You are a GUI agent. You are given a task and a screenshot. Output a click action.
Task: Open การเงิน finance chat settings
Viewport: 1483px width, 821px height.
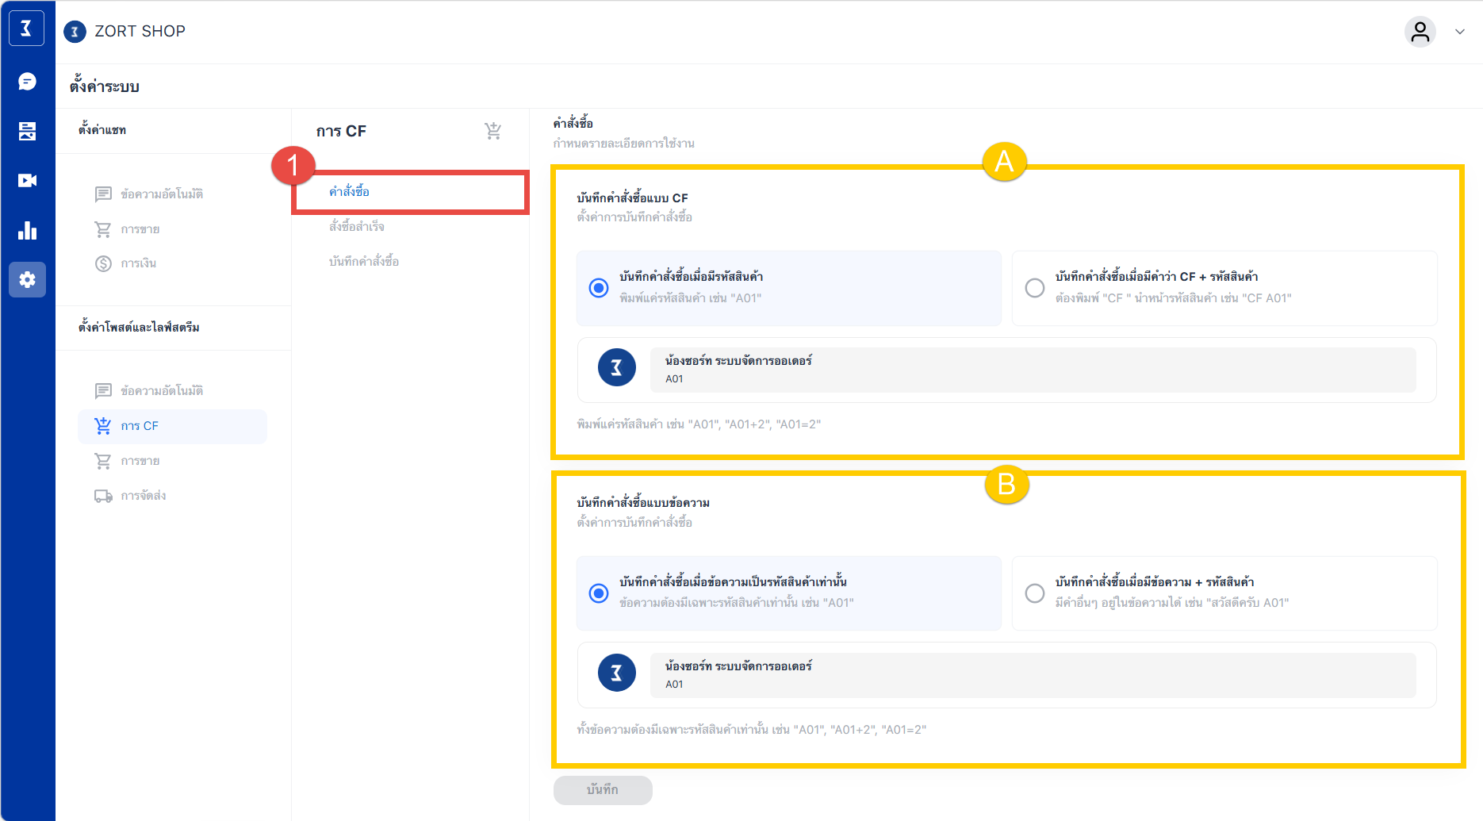138,263
